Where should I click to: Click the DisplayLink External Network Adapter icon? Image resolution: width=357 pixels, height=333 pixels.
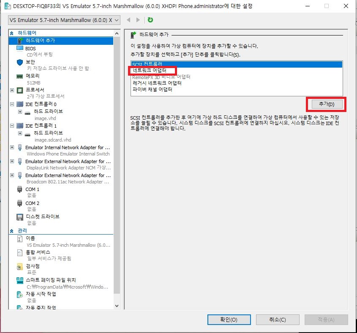click(20, 161)
